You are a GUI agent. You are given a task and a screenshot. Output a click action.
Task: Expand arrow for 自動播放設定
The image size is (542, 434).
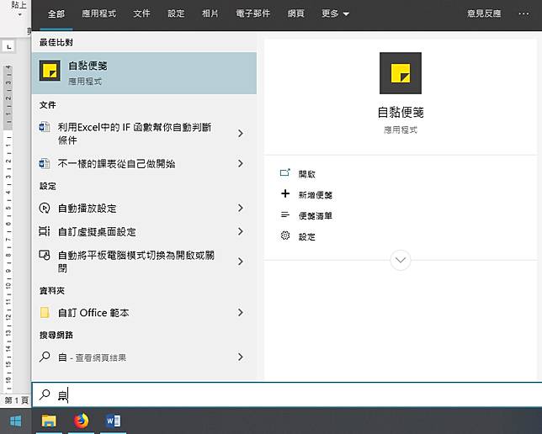[x=241, y=208]
